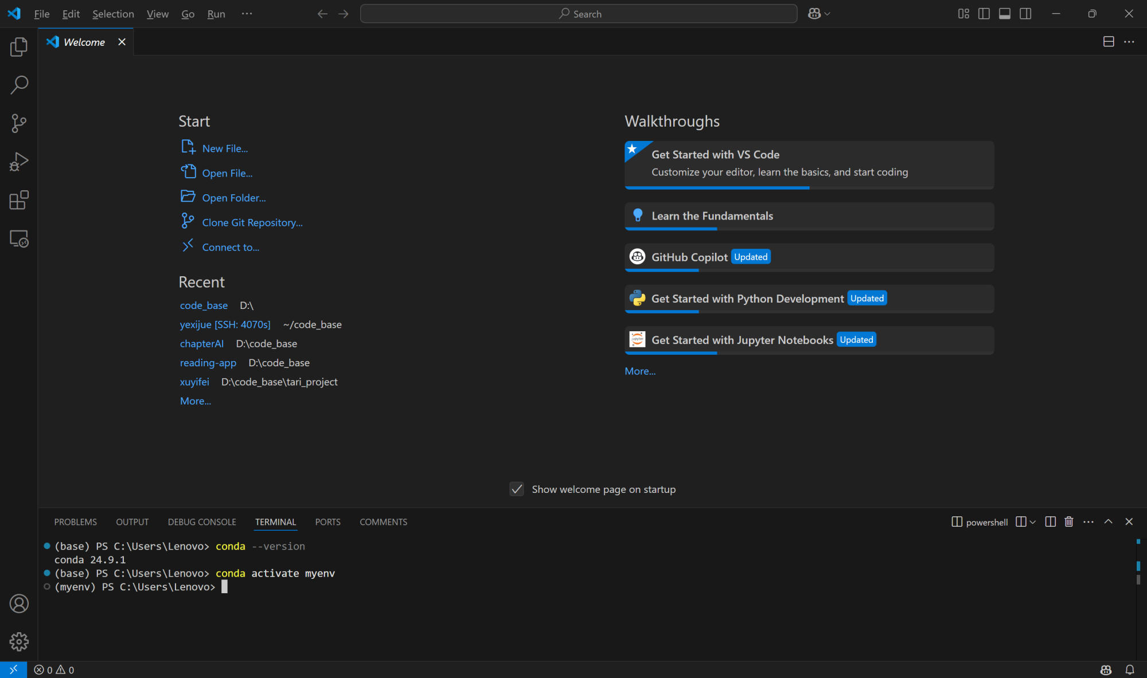The width and height of the screenshot is (1147, 678).
Task: Open the Edit menu
Action: click(71, 14)
